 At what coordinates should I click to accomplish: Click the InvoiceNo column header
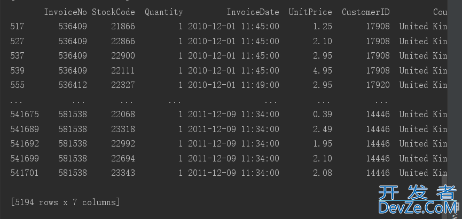click(x=65, y=12)
